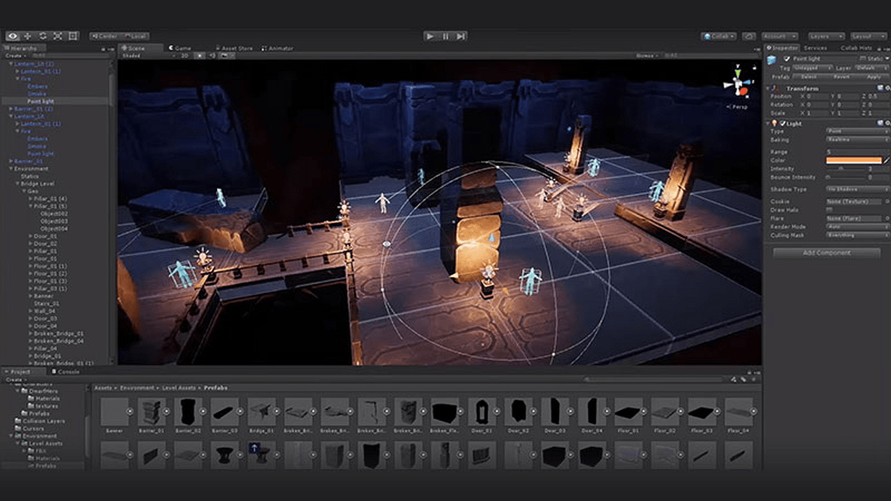The width and height of the screenshot is (891, 501).
Task: Click the cloud services icon
Action: 748,36
